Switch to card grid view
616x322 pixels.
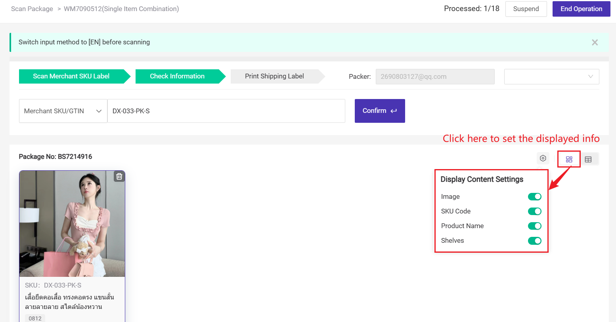pyautogui.click(x=569, y=159)
